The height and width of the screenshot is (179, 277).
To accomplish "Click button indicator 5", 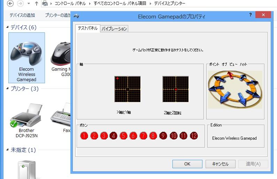I will 123,136.
